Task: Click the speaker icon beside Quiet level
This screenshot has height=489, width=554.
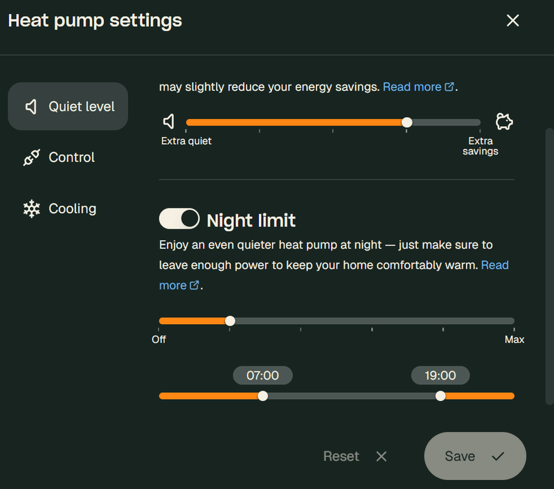Action: pos(31,107)
